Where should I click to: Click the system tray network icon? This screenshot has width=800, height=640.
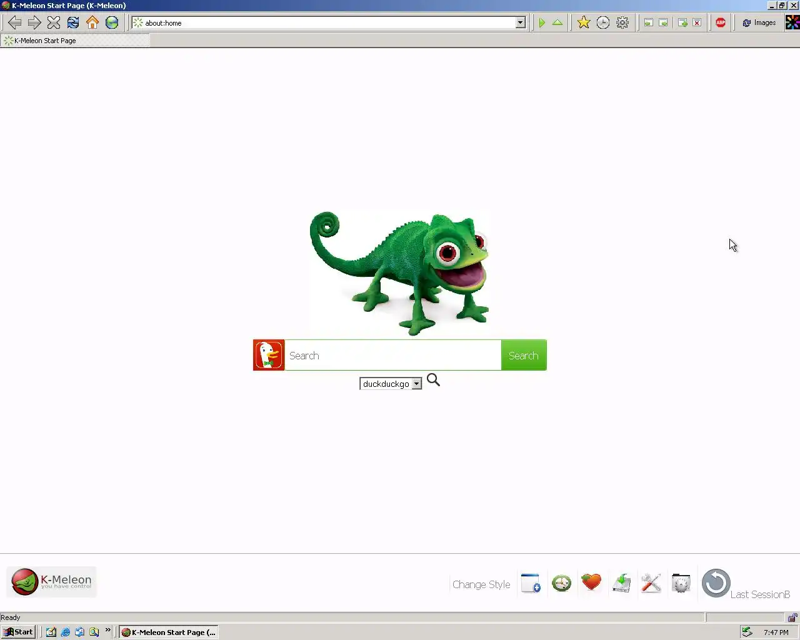click(x=747, y=632)
